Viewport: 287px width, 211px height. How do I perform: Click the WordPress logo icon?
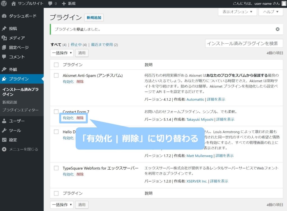(x=4, y=4)
